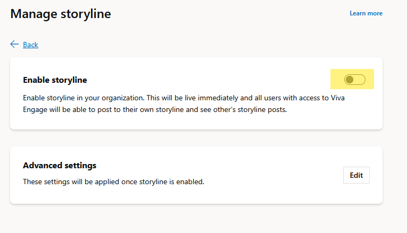407x233 pixels.
Task: Click the line starting "Enable storyline in your organization"
Action: point(184,98)
